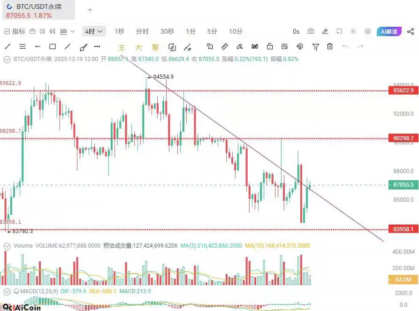
Task: Open chart settings hexagon icon
Action: (x=368, y=31)
